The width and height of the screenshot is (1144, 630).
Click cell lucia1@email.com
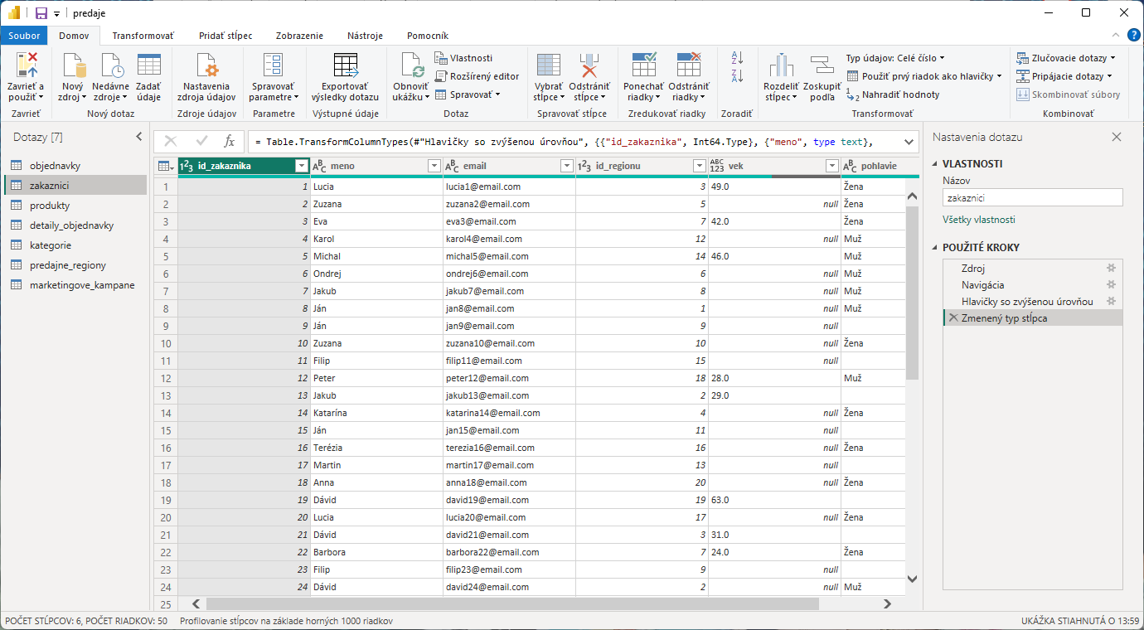pyautogui.click(x=509, y=187)
